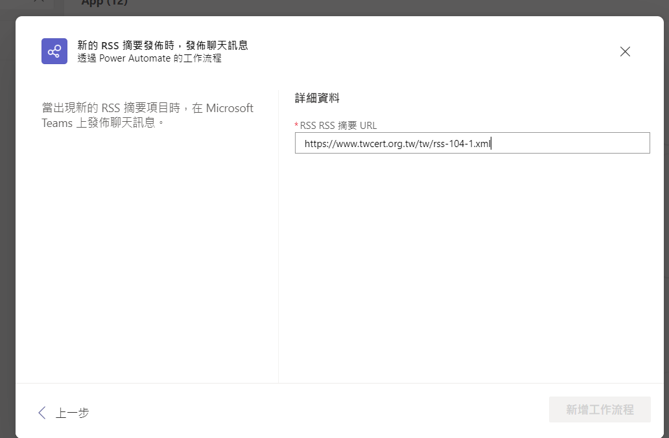Click the Power Automate workflow share icon
The width and height of the screenshot is (669, 438).
click(x=54, y=51)
